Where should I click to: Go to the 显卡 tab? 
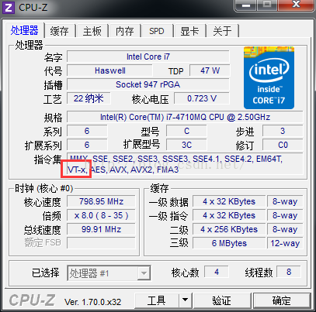[189, 31]
